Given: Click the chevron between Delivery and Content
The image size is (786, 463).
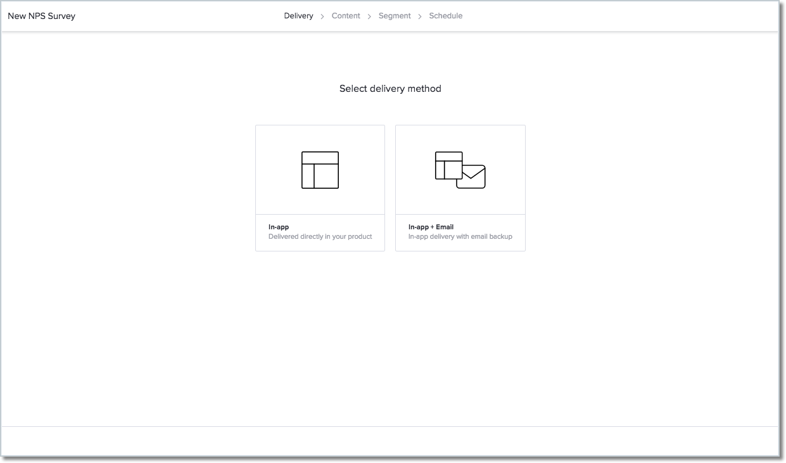Looking at the screenshot, I should (322, 16).
